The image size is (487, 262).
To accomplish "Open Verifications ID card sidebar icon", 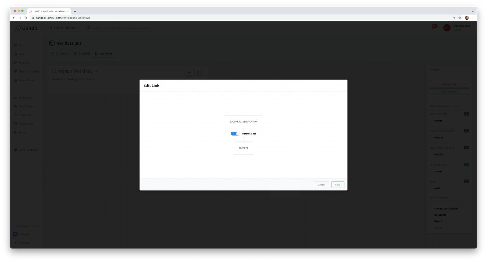I will click(x=15, y=124).
